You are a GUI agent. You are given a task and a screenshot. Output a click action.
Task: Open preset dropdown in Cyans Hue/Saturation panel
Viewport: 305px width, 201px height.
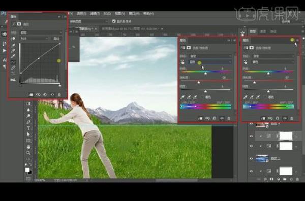pyautogui.click(x=273, y=56)
